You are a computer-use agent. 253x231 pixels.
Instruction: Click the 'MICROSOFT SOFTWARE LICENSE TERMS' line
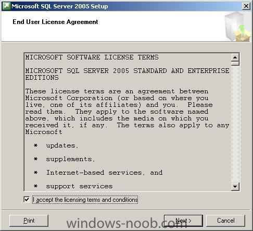[x=92, y=57]
